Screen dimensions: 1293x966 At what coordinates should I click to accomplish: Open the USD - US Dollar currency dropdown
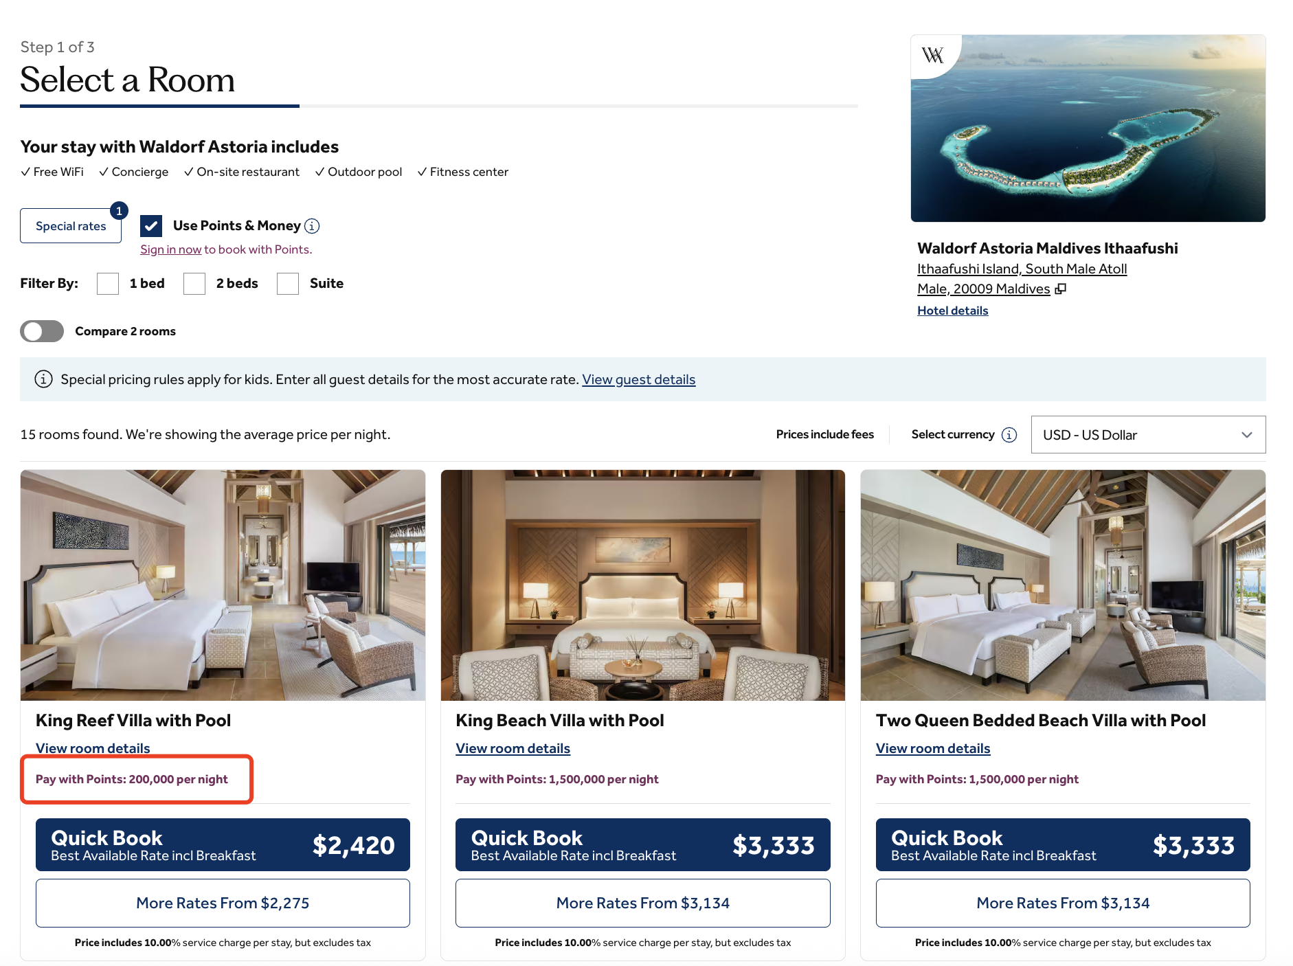[x=1148, y=435]
